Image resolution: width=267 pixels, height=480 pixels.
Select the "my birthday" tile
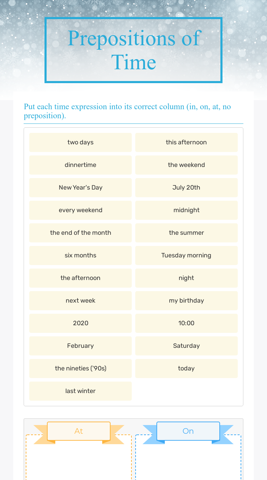pos(186,301)
